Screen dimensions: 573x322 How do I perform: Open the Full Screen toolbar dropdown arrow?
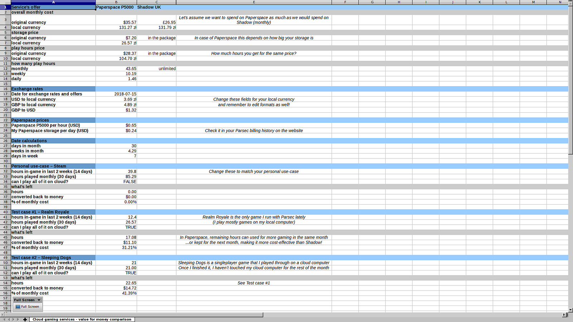[x=39, y=300]
